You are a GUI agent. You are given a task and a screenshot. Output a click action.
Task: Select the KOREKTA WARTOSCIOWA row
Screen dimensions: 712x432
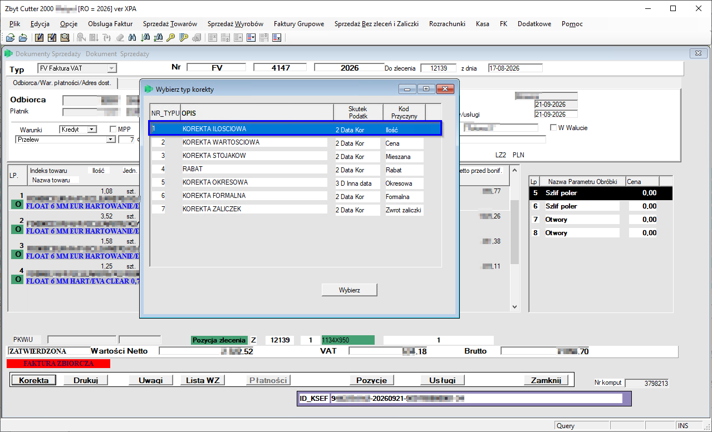pyautogui.click(x=296, y=142)
